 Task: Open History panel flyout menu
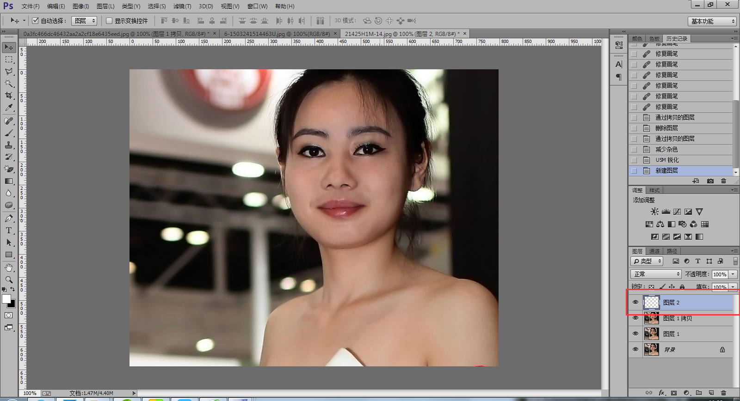click(734, 38)
